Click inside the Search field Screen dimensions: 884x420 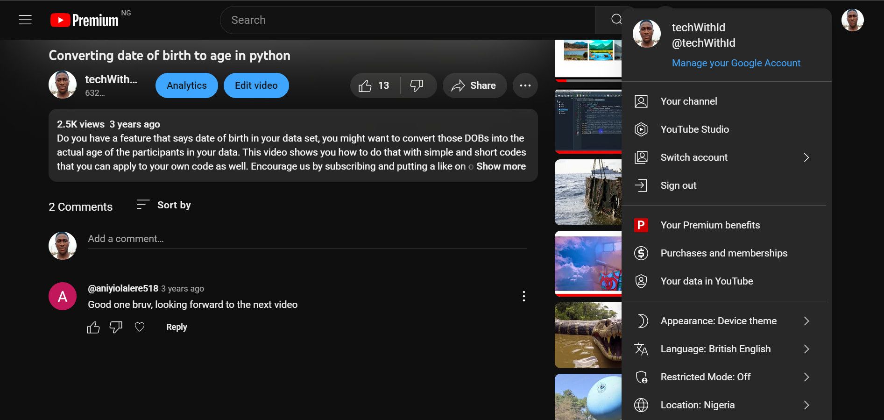[x=407, y=20]
